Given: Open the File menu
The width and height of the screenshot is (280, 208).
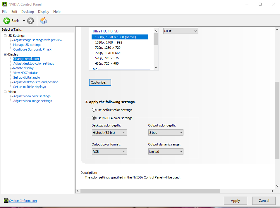Looking at the screenshot, I should [5, 12].
